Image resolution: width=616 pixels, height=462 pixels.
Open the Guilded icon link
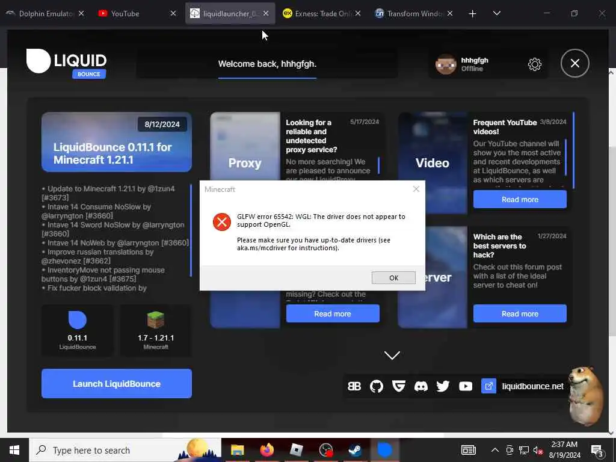pos(398,386)
